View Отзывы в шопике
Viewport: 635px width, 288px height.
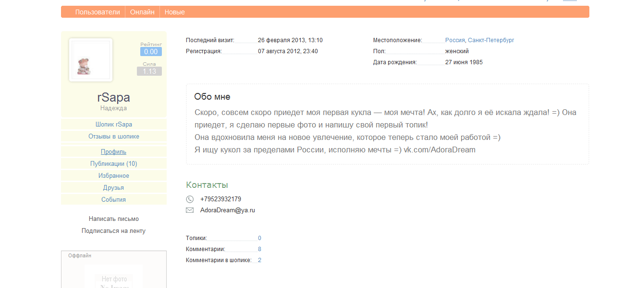(x=114, y=137)
